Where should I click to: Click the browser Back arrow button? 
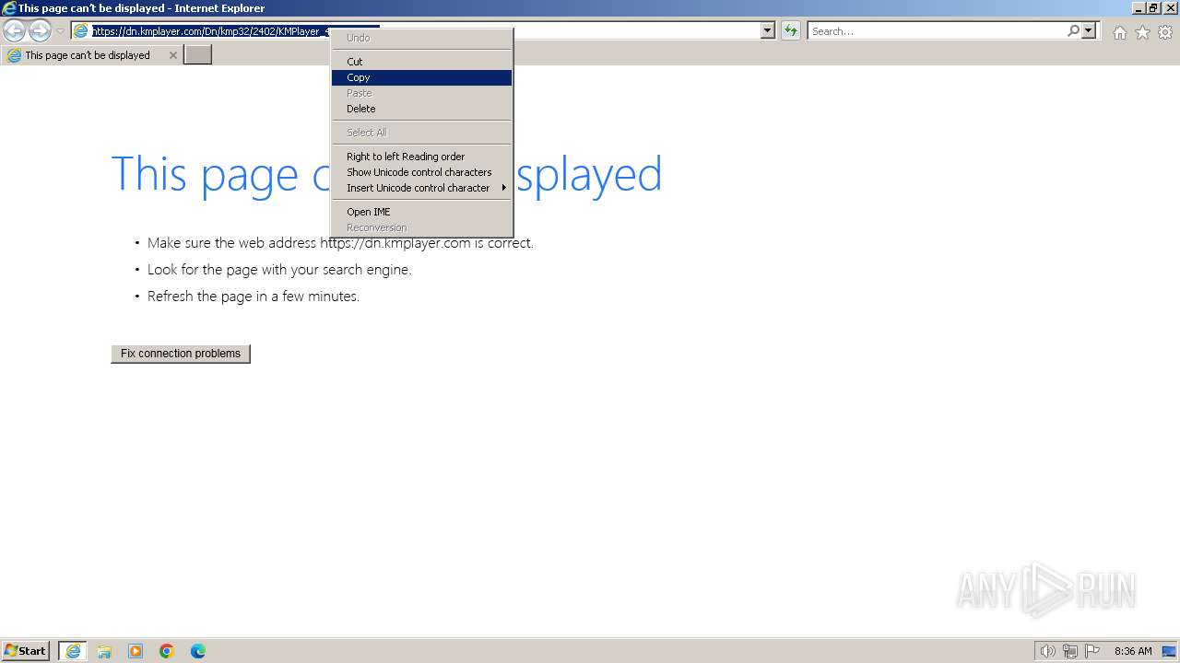(x=14, y=31)
